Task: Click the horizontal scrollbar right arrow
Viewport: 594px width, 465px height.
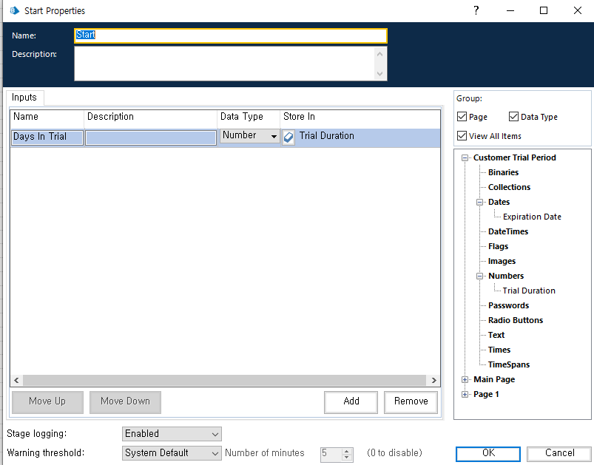Action: point(433,380)
